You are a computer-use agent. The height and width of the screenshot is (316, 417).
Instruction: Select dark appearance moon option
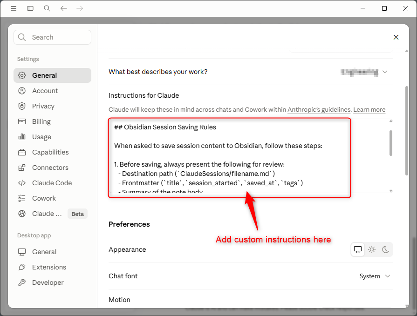point(385,249)
